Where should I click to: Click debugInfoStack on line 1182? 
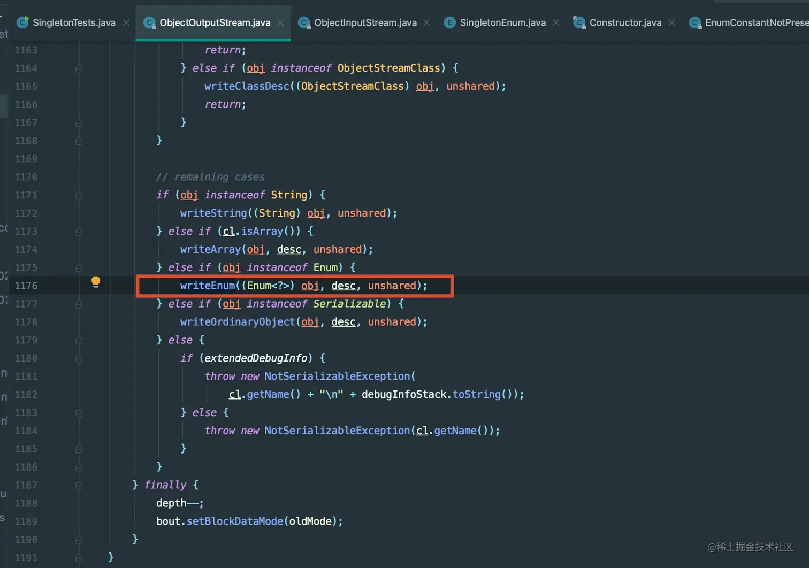point(404,394)
